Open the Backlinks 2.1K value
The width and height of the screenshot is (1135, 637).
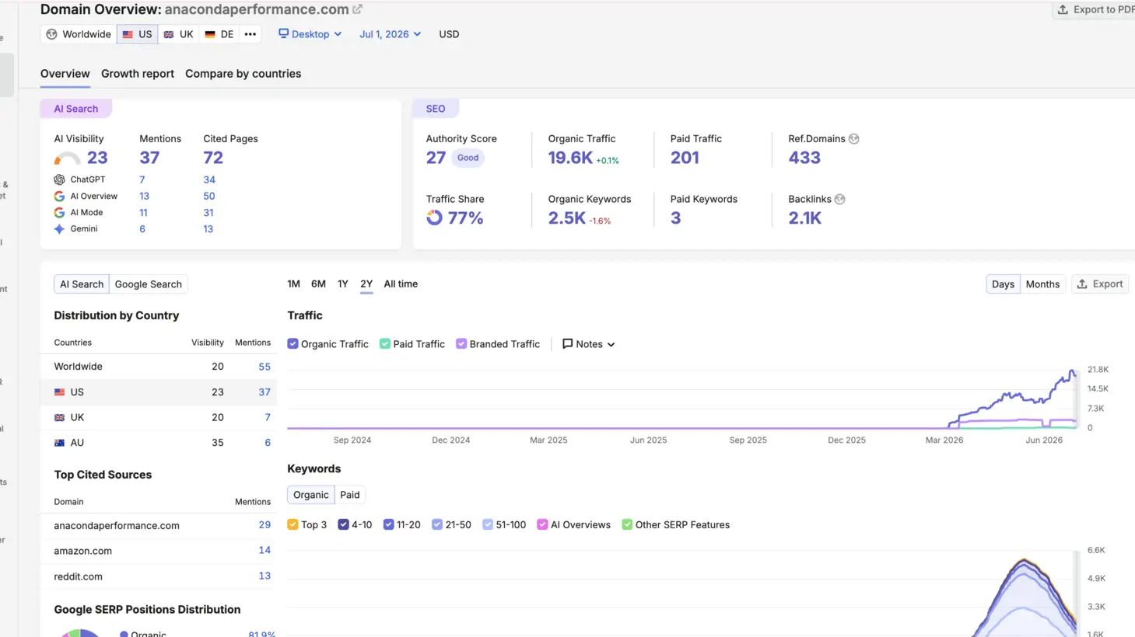click(805, 218)
